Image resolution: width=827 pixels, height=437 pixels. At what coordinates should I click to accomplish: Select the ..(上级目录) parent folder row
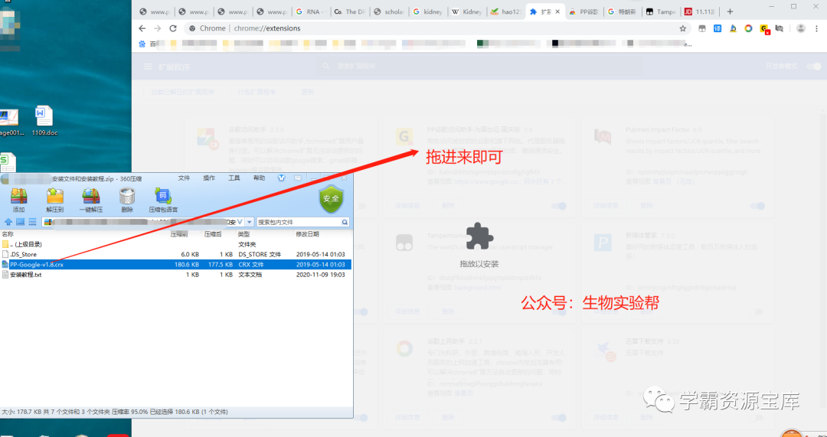[175, 244]
